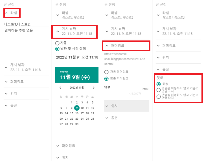204x161 pixels.
Task: Click the 오전 11:18 time field
Action: coord(90,57)
